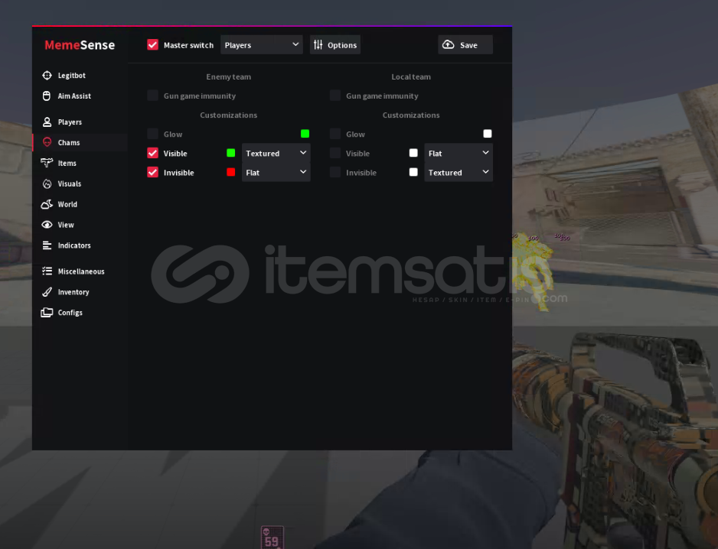Go to the Miscellaneous section
Viewport: 718px width, 549px height.
pos(80,271)
